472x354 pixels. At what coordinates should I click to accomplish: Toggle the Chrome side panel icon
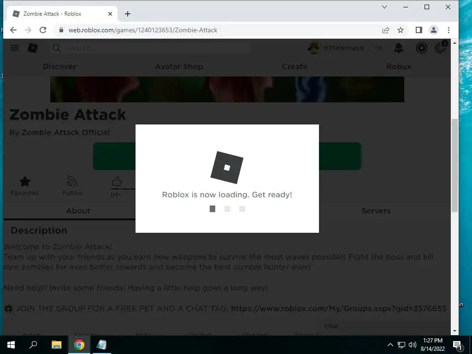click(419, 30)
